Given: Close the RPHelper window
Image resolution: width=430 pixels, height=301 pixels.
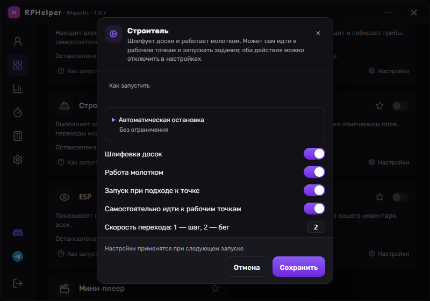Looking at the screenshot, I should (414, 12).
